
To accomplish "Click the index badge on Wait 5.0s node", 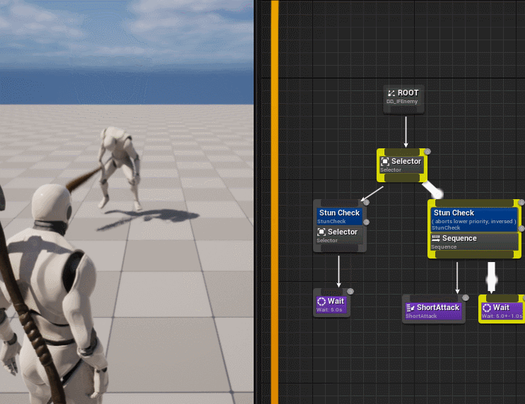I will pos(350,292).
